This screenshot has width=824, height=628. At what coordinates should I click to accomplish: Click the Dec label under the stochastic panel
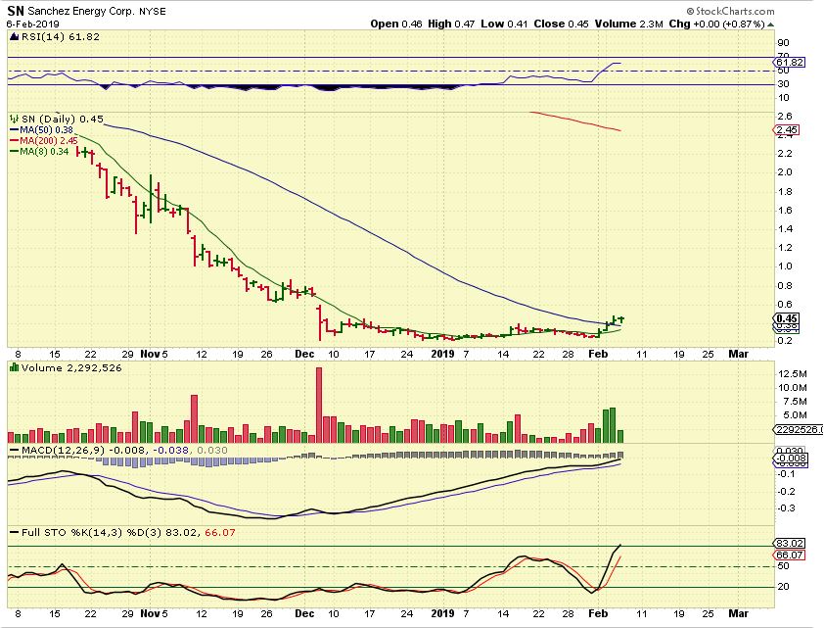303,613
